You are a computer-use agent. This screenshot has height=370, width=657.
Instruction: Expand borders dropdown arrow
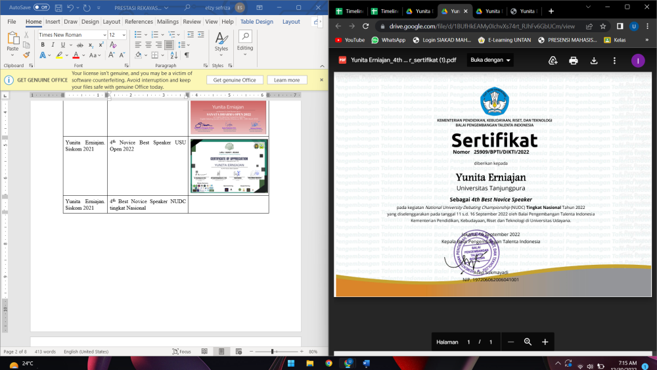tap(162, 55)
